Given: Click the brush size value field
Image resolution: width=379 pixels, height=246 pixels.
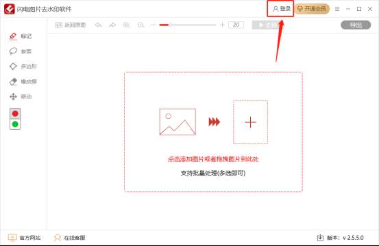Looking at the screenshot, I should click(236, 25).
